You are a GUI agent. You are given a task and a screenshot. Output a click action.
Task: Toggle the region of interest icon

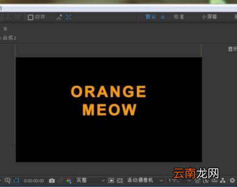[x=111, y=181]
